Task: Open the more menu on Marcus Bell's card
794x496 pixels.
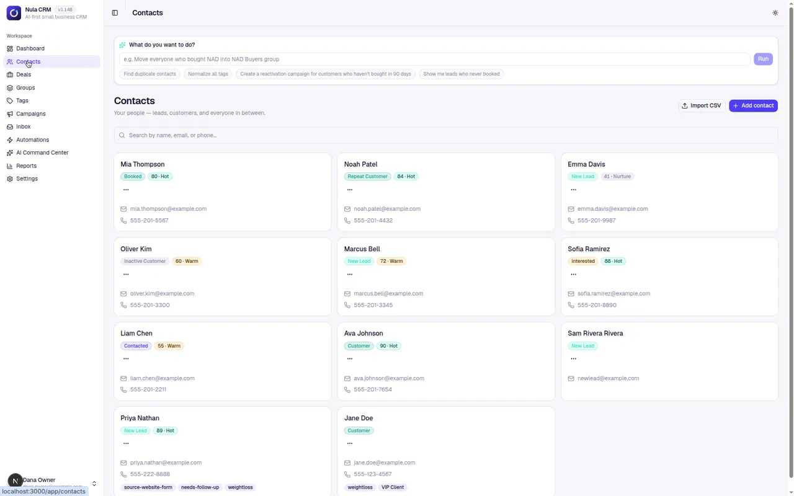Action: click(x=350, y=274)
